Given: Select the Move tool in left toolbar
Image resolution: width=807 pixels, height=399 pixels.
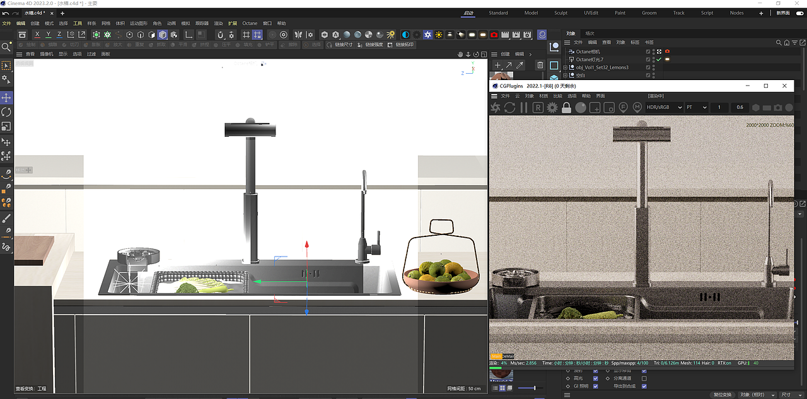Looking at the screenshot, I should click(6, 98).
